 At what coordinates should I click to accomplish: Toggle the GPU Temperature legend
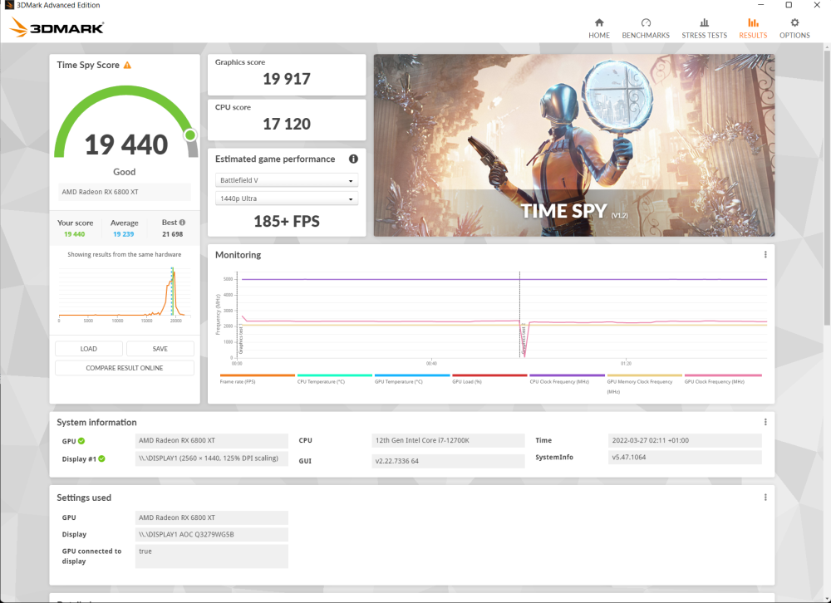pyautogui.click(x=412, y=379)
